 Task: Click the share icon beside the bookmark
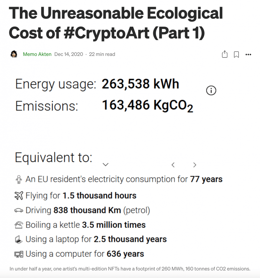[x=225, y=55]
